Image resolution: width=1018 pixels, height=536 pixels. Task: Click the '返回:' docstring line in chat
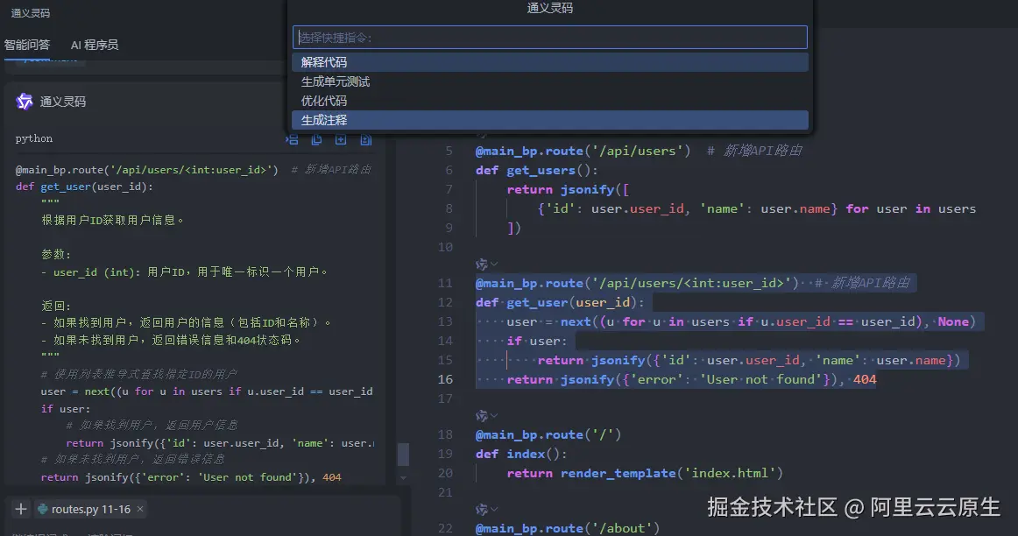[x=56, y=306]
